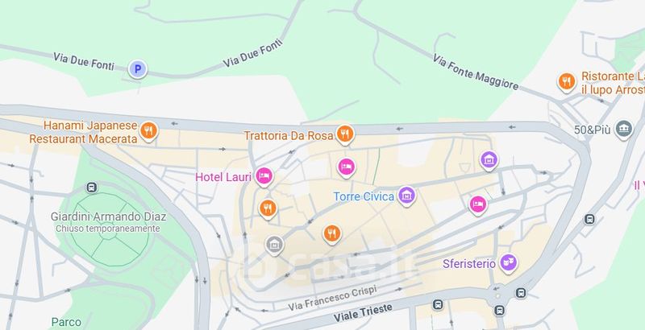Click the Giardini Armando Diaz label
The height and width of the screenshot is (330, 645).
coord(109,217)
